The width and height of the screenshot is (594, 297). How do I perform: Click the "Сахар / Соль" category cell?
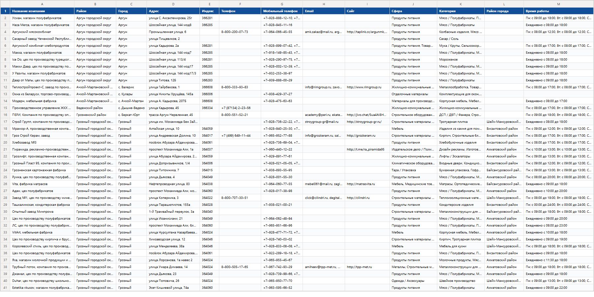coord(461,39)
